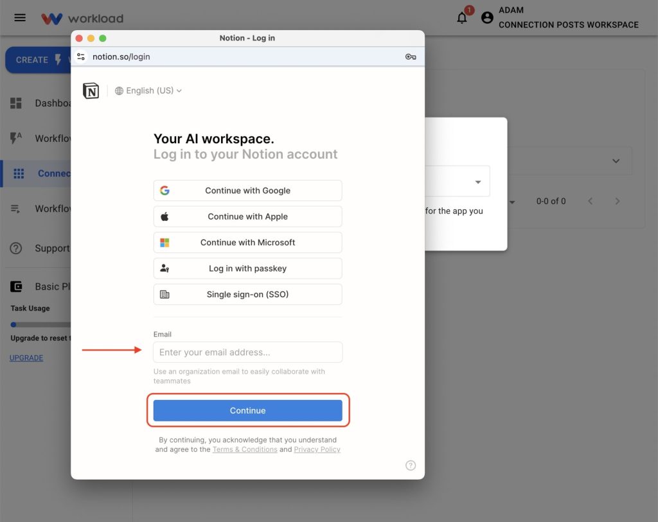
Task: Click the blue Continue button
Action: (247, 410)
